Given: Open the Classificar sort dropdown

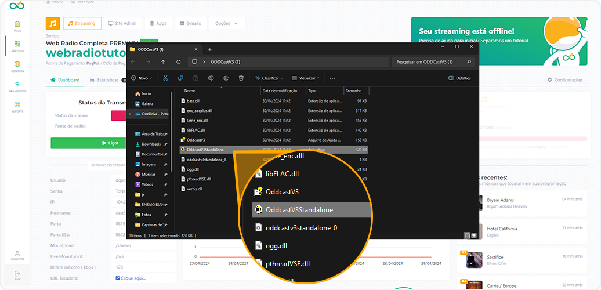Looking at the screenshot, I should pos(269,78).
